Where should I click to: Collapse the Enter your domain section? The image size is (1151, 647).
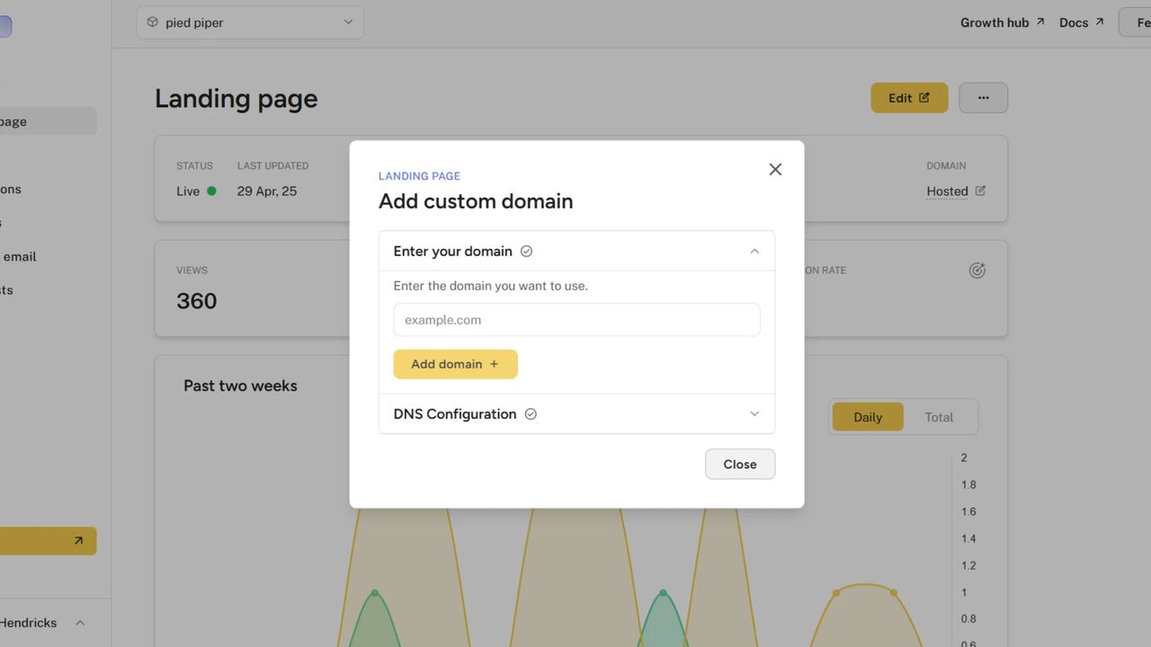tap(754, 251)
